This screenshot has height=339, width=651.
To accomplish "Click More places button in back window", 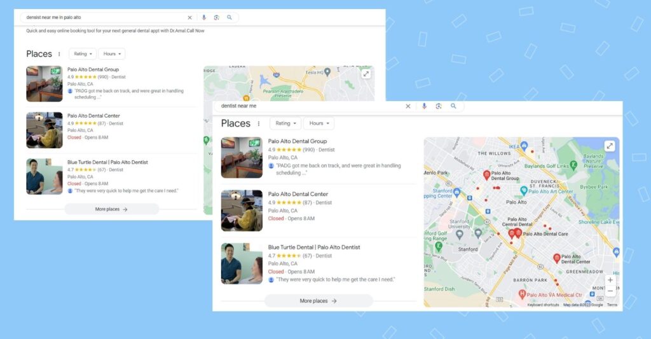I will 111,209.
